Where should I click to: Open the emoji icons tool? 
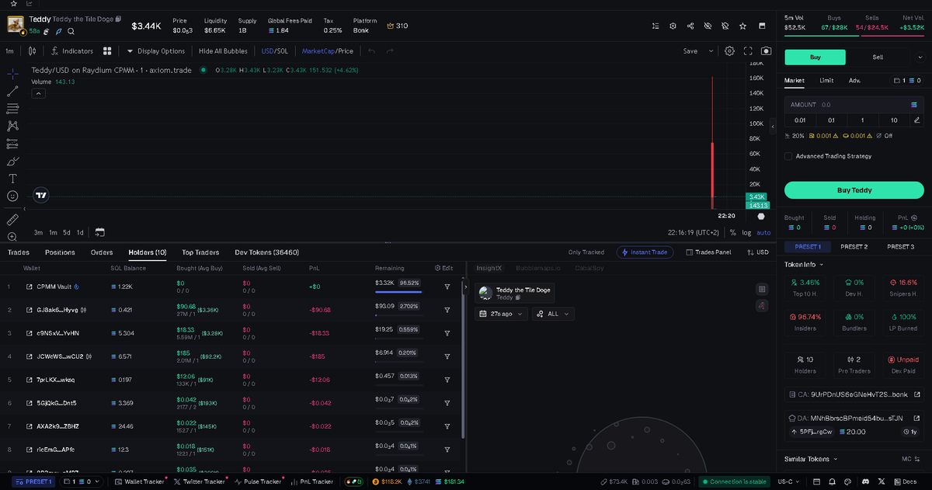tap(12, 196)
